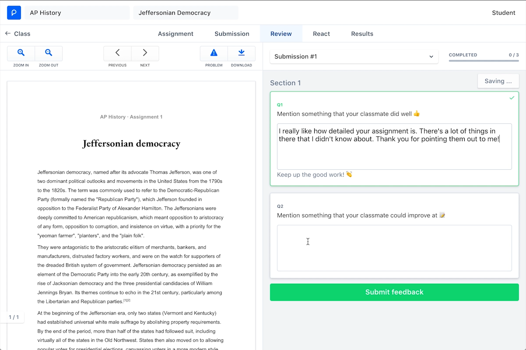The width and height of the screenshot is (526, 350).
Task: Click the Saving status button
Action: tap(498, 81)
